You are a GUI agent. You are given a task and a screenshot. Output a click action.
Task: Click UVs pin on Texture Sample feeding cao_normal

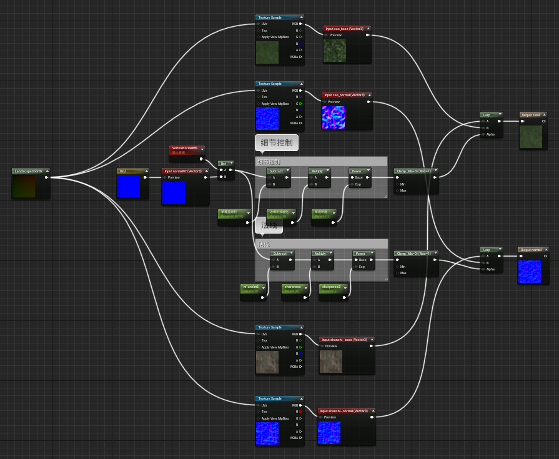(x=259, y=91)
